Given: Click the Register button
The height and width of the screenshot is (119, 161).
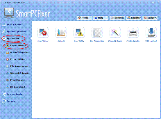Looking at the screenshot, I should 133,18.
